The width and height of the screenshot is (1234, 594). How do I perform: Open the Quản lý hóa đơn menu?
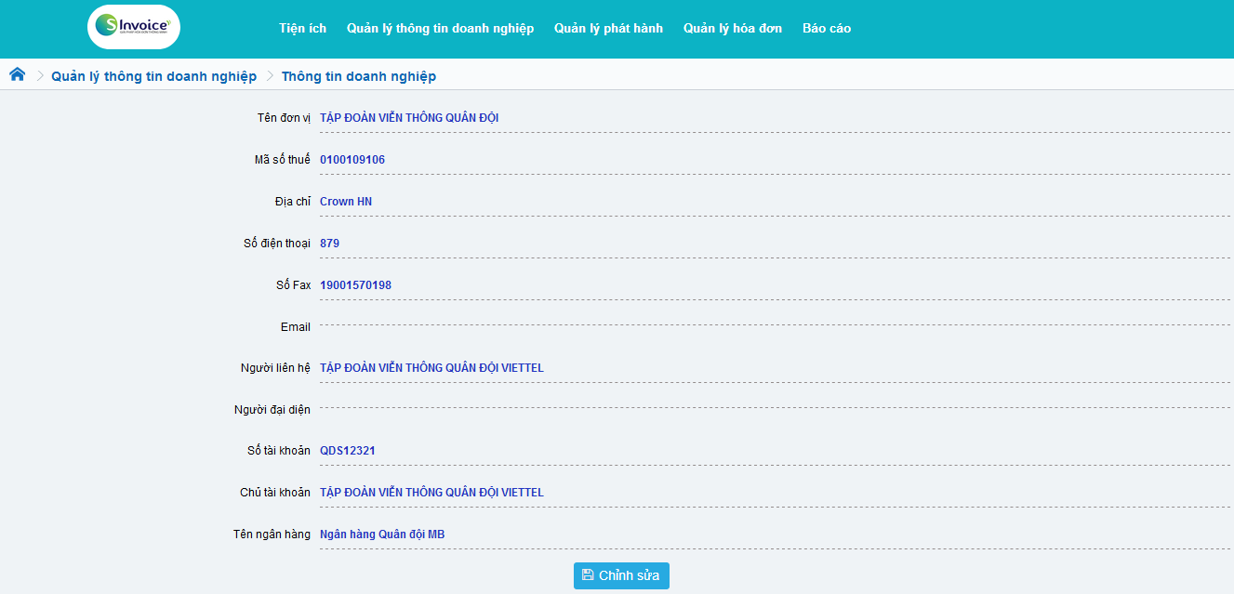click(x=732, y=28)
